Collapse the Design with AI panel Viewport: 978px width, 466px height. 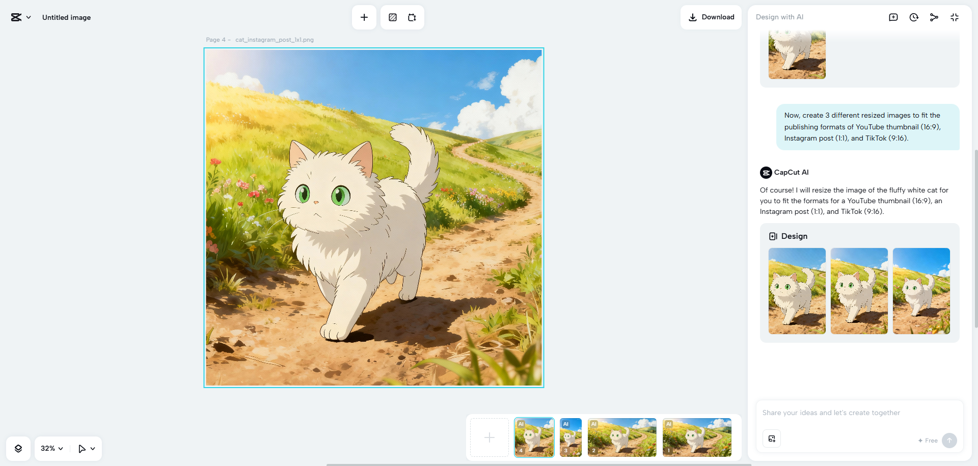[955, 17]
